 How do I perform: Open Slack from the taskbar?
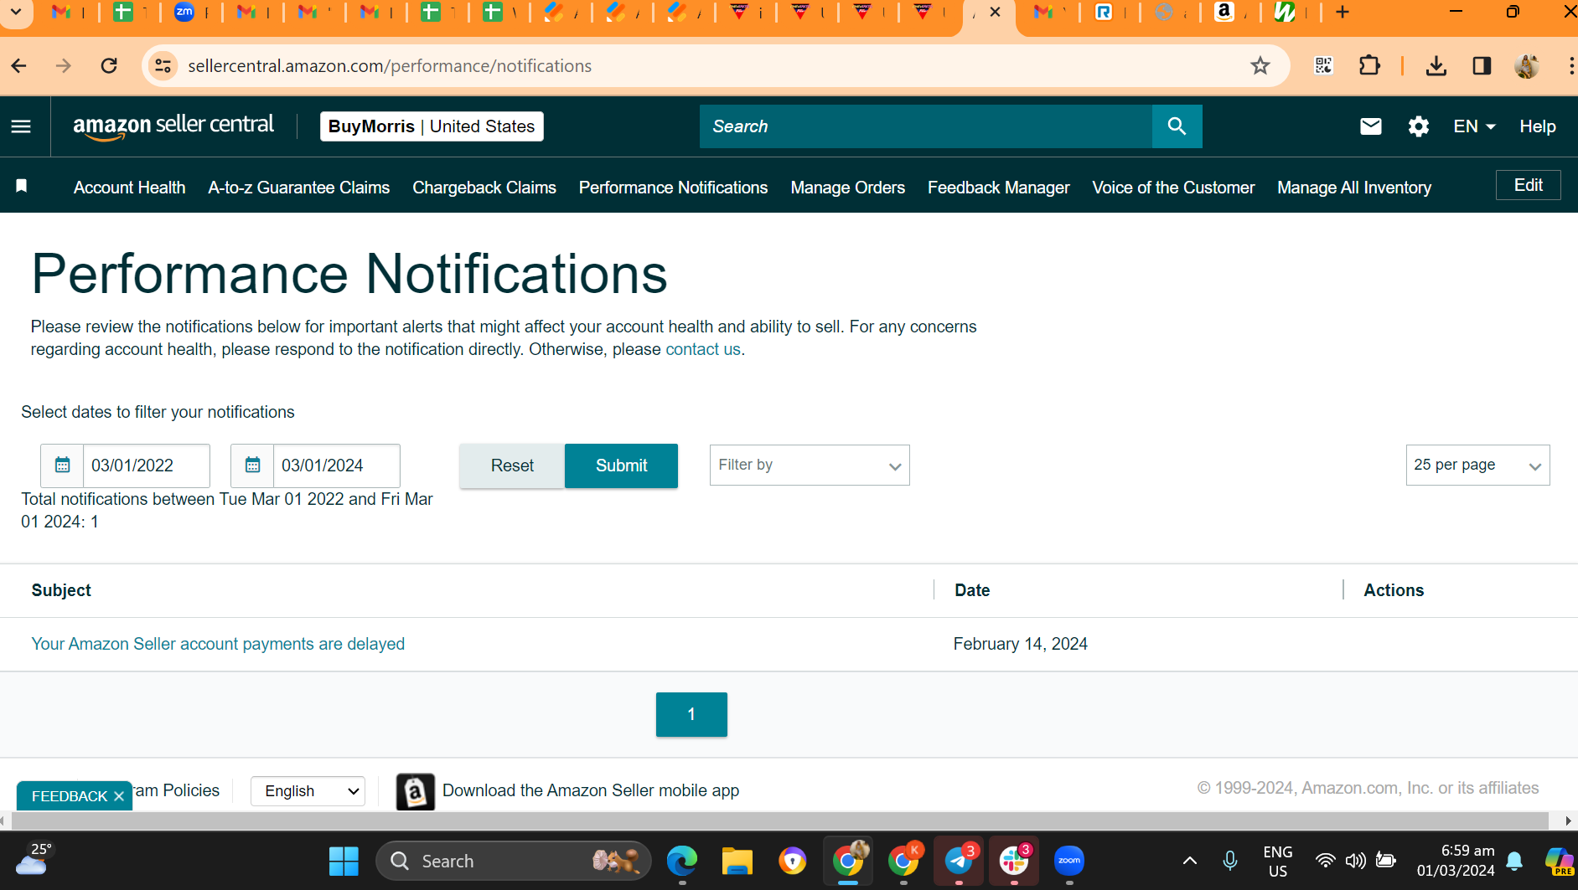coord(1014,860)
